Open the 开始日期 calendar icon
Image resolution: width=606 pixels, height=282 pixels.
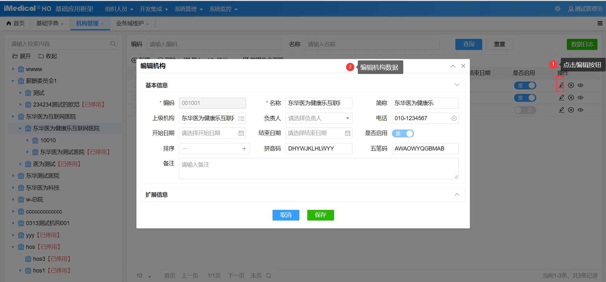[x=241, y=133]
